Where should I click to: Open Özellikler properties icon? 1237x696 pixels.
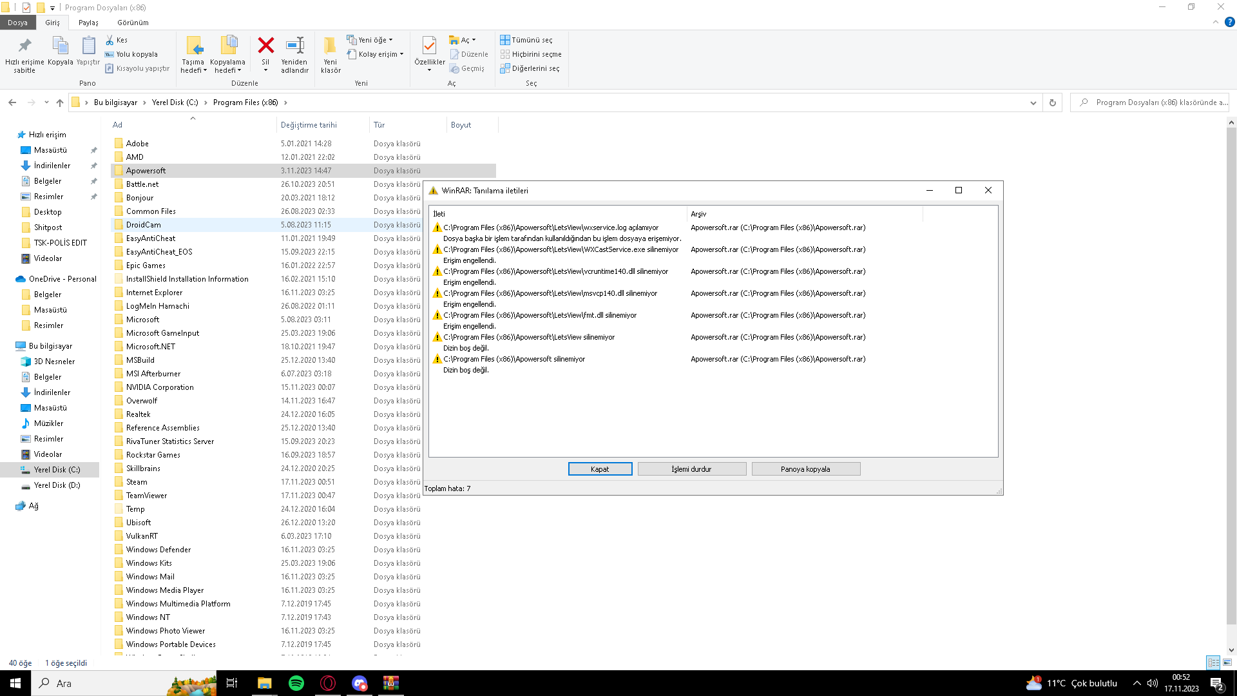coord(429,46)
